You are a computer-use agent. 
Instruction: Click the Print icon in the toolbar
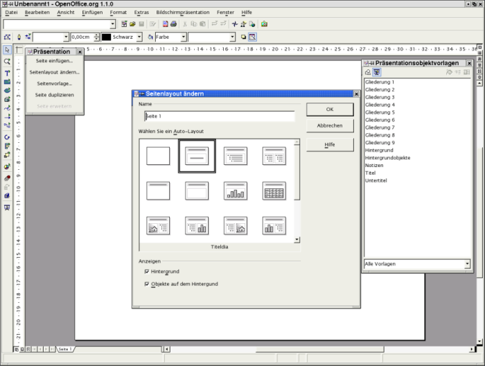click(174, 24)
